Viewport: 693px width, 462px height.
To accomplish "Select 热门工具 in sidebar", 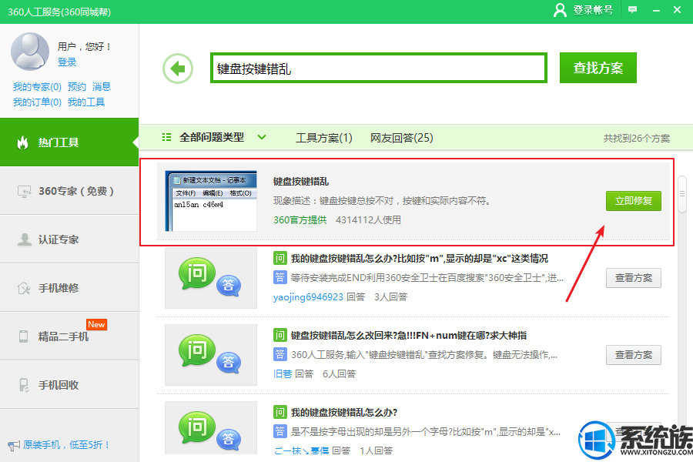I will point(69,142).
